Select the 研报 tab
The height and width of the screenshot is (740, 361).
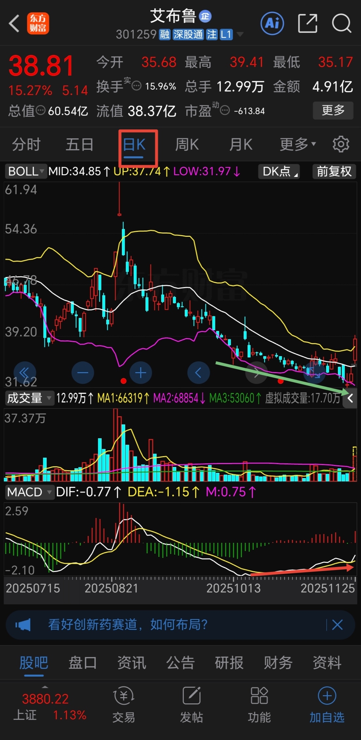(229, 663)
